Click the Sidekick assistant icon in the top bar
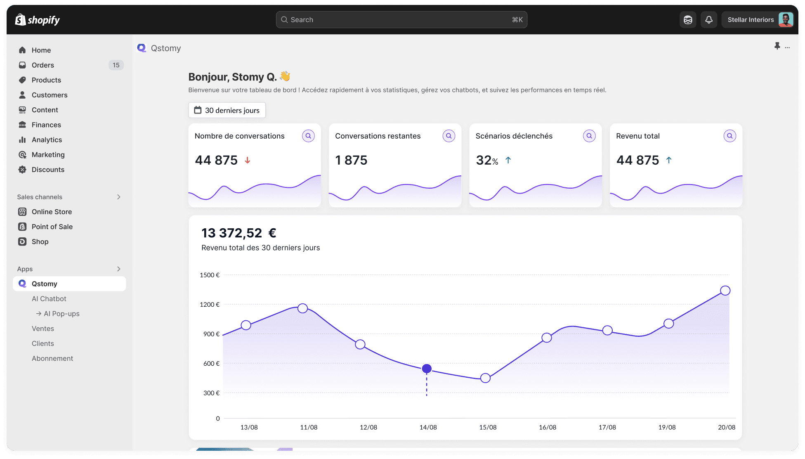The image size is (805, 459). coord(687,20)
